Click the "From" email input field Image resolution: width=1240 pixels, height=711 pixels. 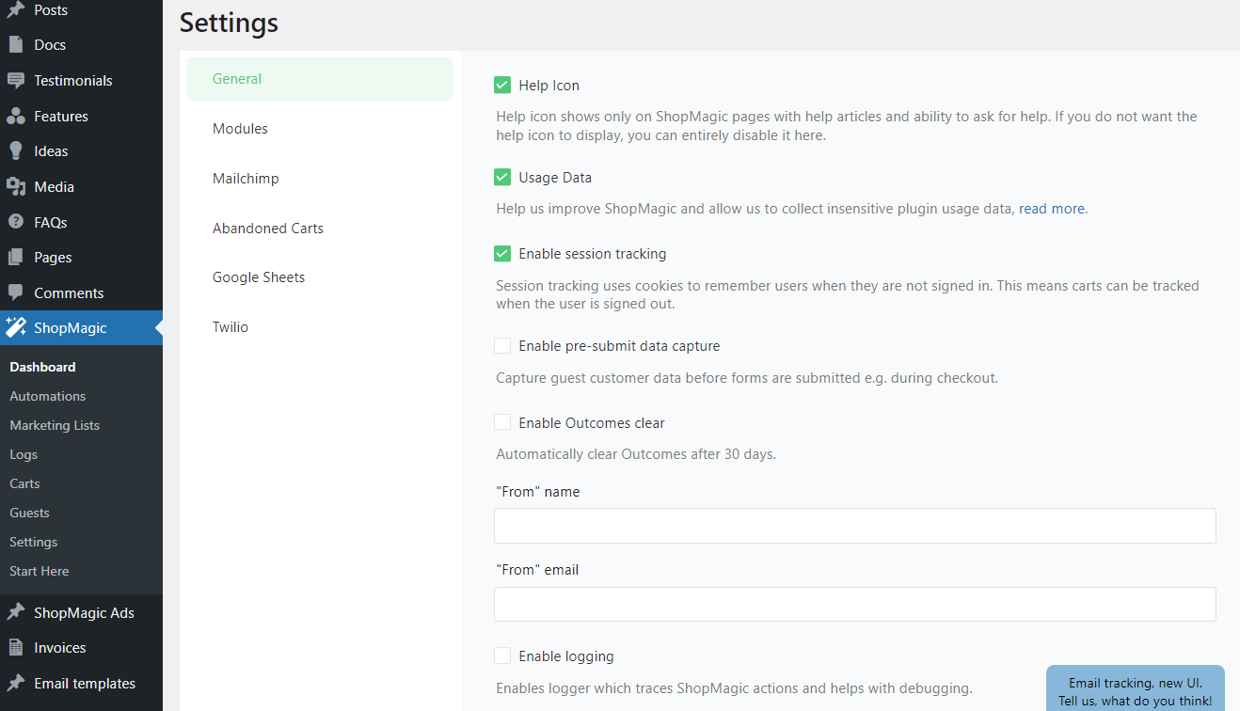tap(854, 604)
